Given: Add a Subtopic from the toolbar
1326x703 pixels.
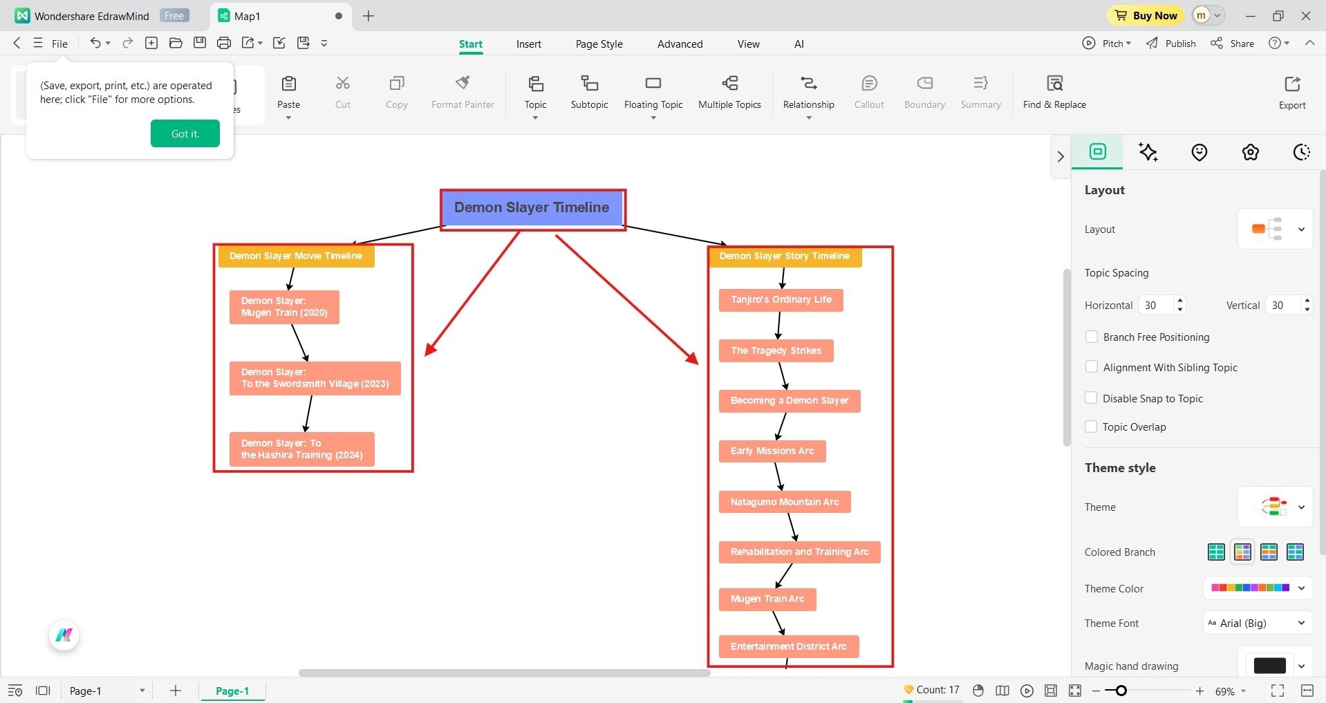Looking at the screenshot, I should (x=589, y=93).
